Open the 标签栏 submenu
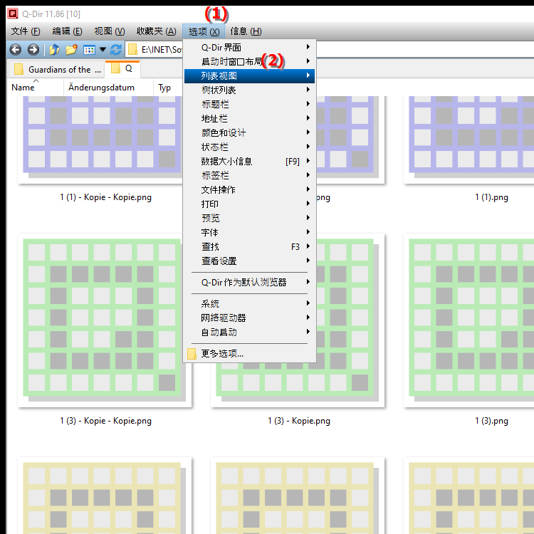This screenshot has height=534, width=534. coord(249,175)
